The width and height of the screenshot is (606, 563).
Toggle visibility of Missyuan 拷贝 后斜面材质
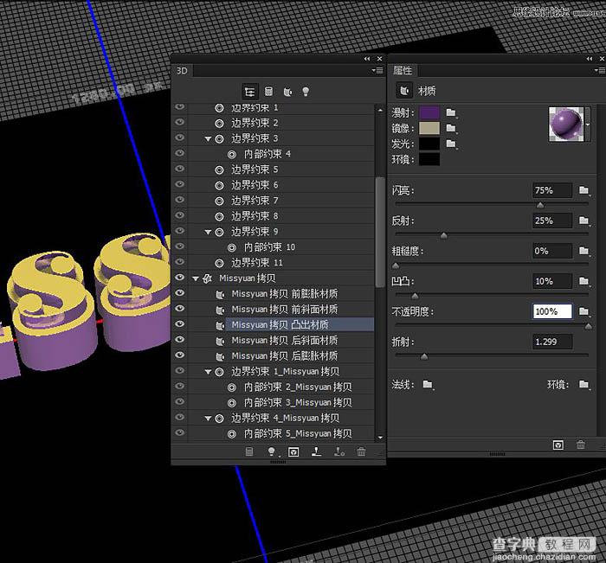click(x=180, y=339)
